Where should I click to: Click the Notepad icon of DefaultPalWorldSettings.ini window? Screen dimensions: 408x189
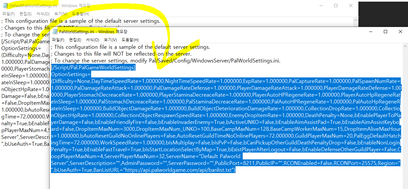pyautogui.click(x=6, y=6)
